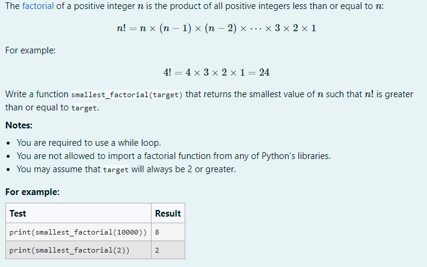Click the smallest_factorial(target) inline code
Viewport: 427px width, 267px height.
pyautogui.click(x=127, y=95)
